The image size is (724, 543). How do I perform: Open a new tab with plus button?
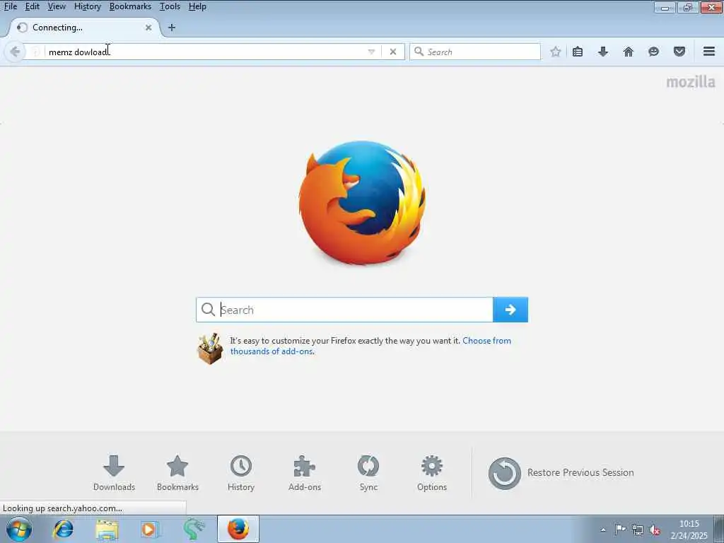pyautogui.click(x=172, y=28)
